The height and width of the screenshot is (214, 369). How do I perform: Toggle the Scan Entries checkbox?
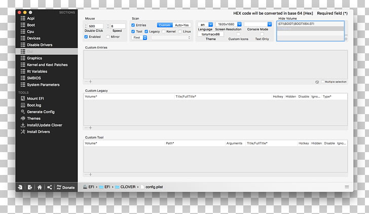point(133,25)
